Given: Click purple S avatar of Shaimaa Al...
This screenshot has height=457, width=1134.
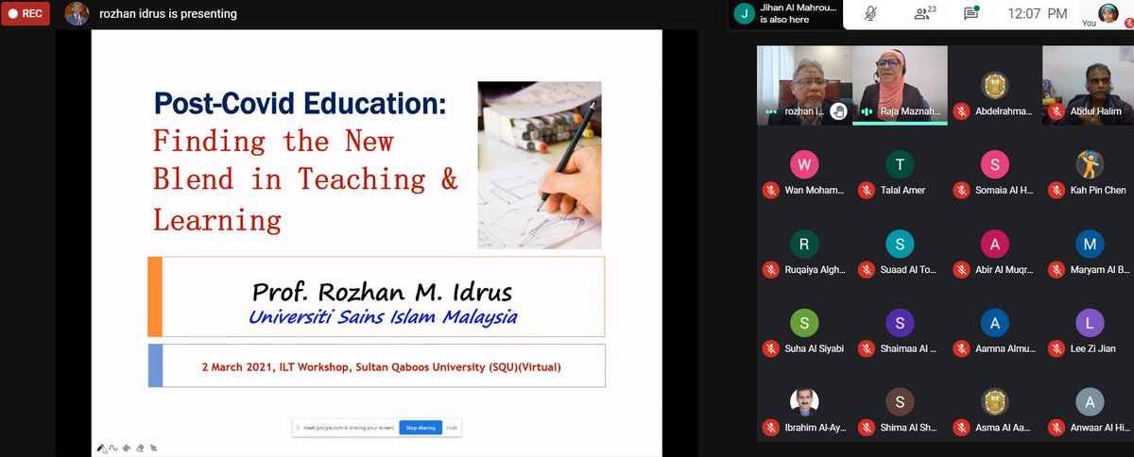Looking at the screenshot, I should click(x=900, y=323).
